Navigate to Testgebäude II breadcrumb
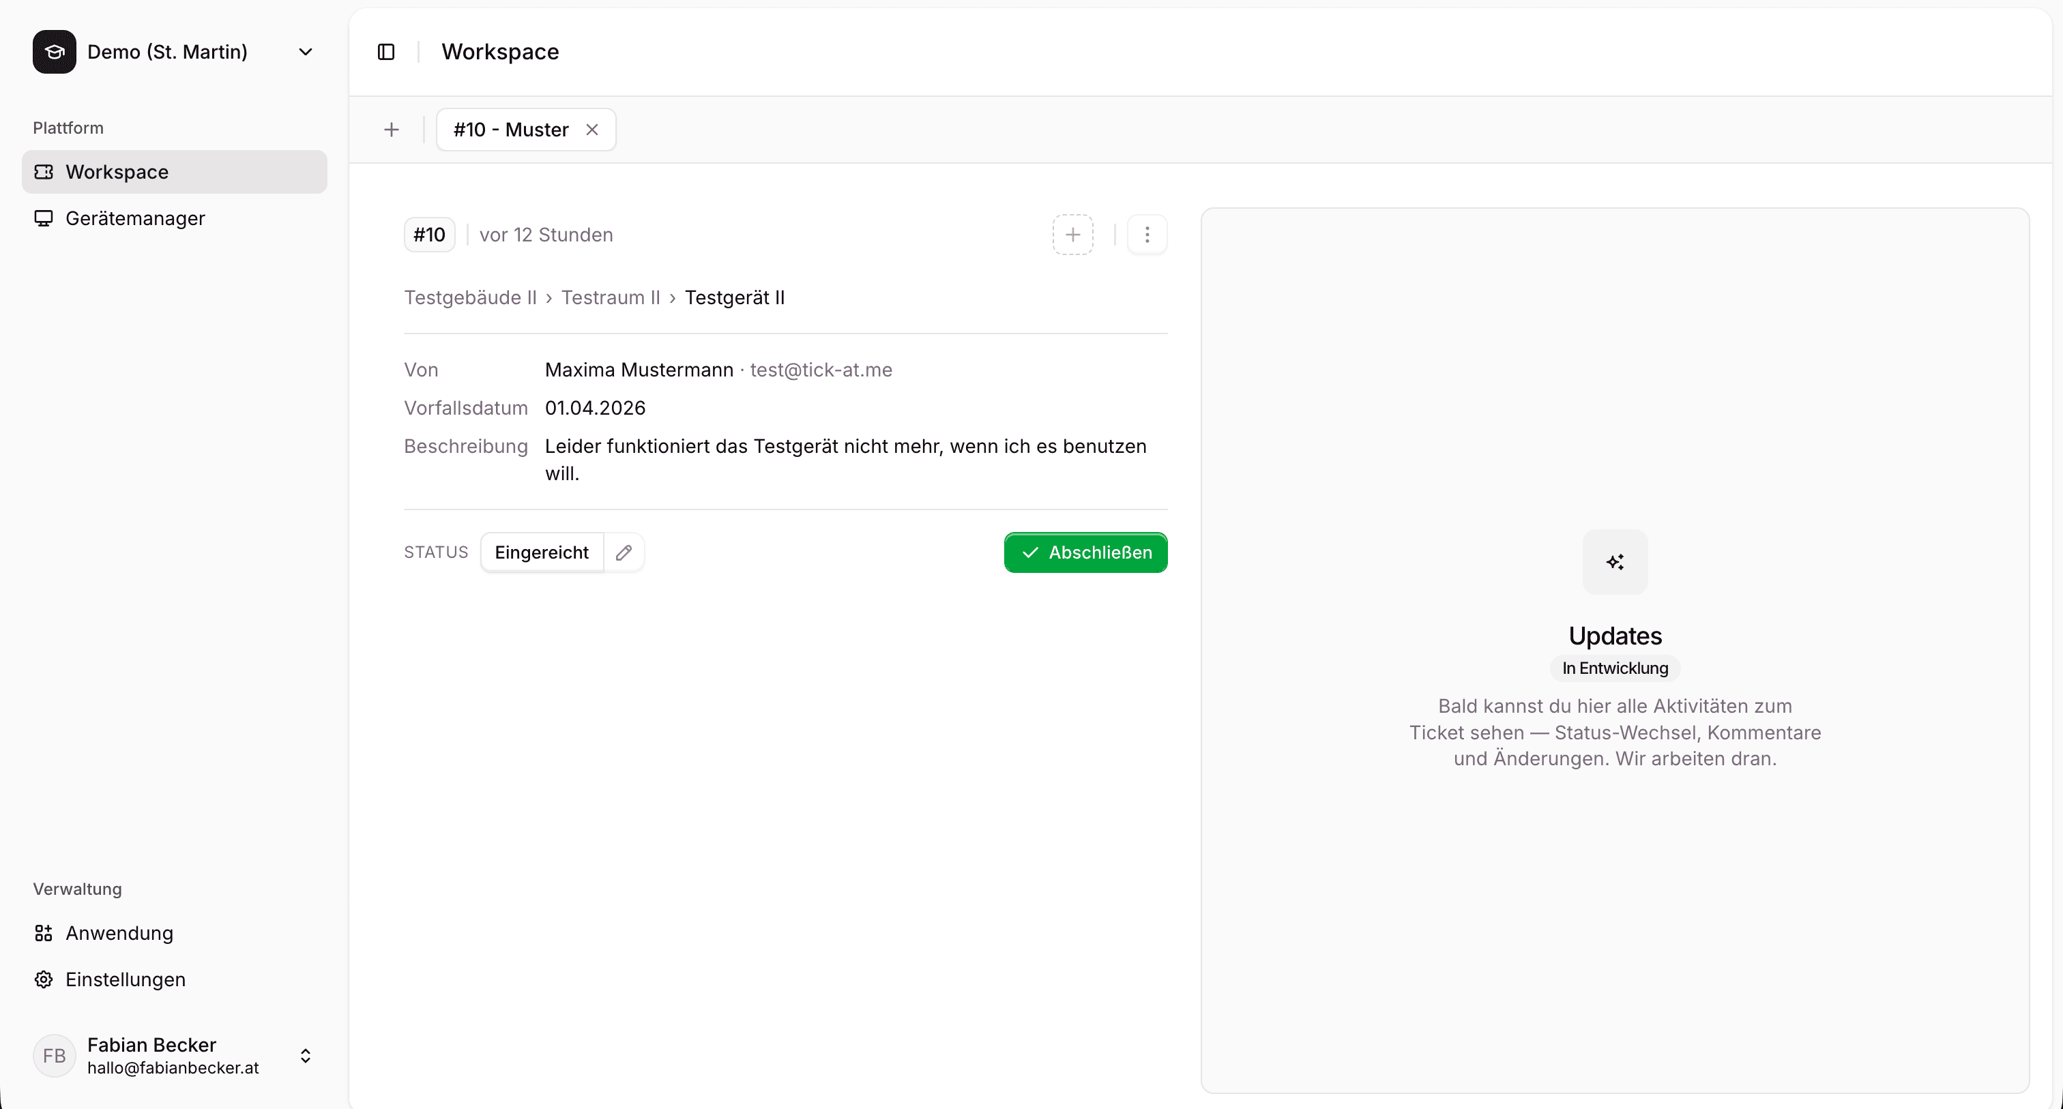 point(470,297)
